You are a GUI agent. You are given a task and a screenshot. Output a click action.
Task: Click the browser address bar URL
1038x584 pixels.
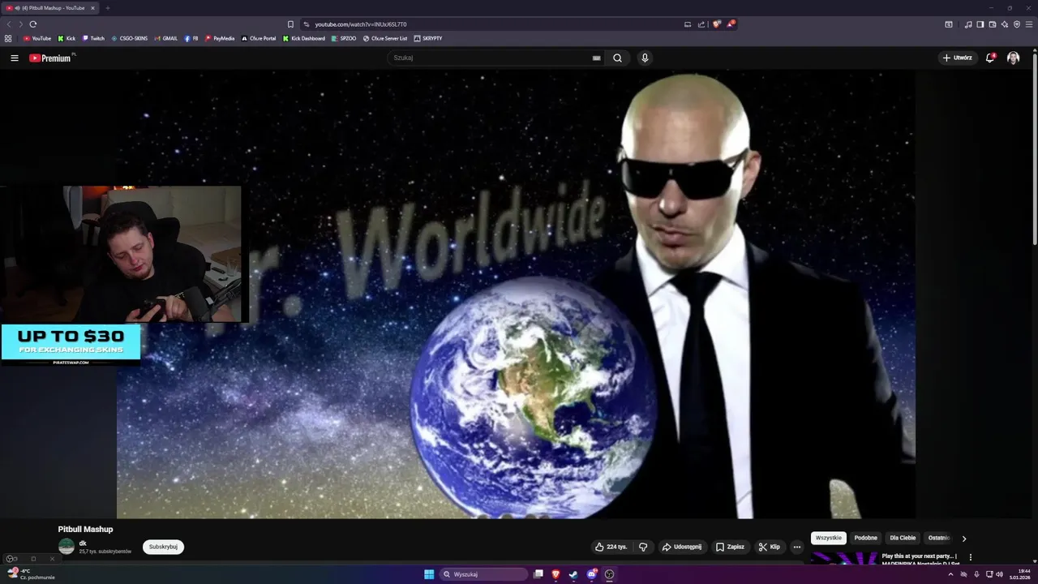[361, 24]
